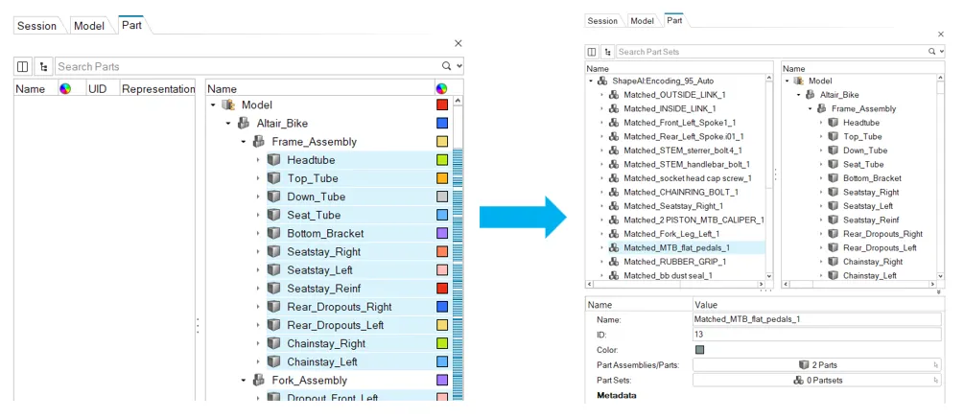Click Seat_Tube part icon in Part Sets window
The width and height of the screenshot is (964, 418).
(x=833, y=164)
